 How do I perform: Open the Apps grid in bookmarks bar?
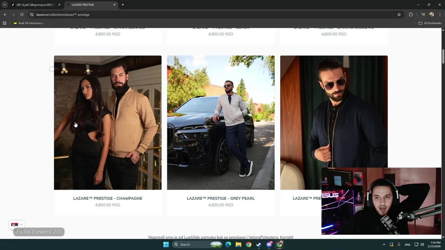[5, 23]
